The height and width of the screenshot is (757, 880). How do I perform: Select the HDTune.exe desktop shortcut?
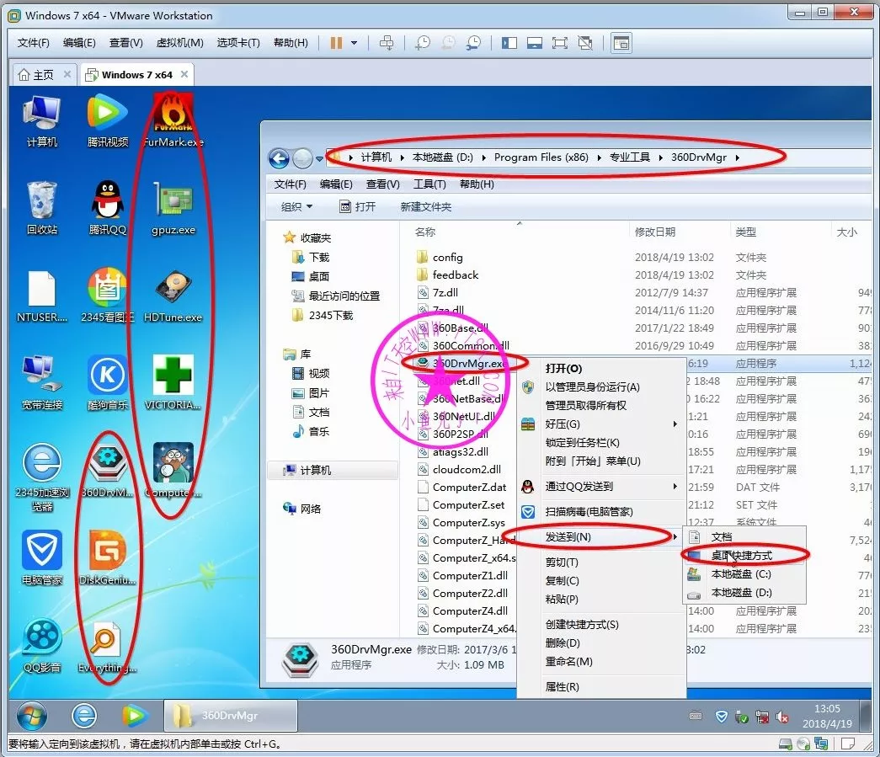[x=173, y=290]
